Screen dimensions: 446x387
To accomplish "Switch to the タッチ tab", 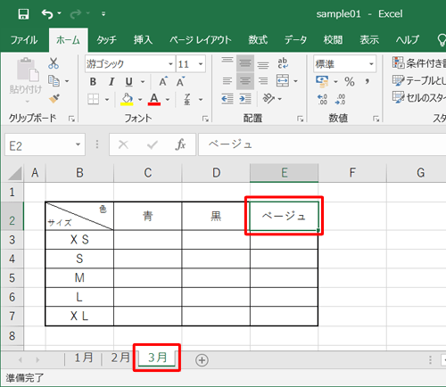I will click(x=106, y=40).
